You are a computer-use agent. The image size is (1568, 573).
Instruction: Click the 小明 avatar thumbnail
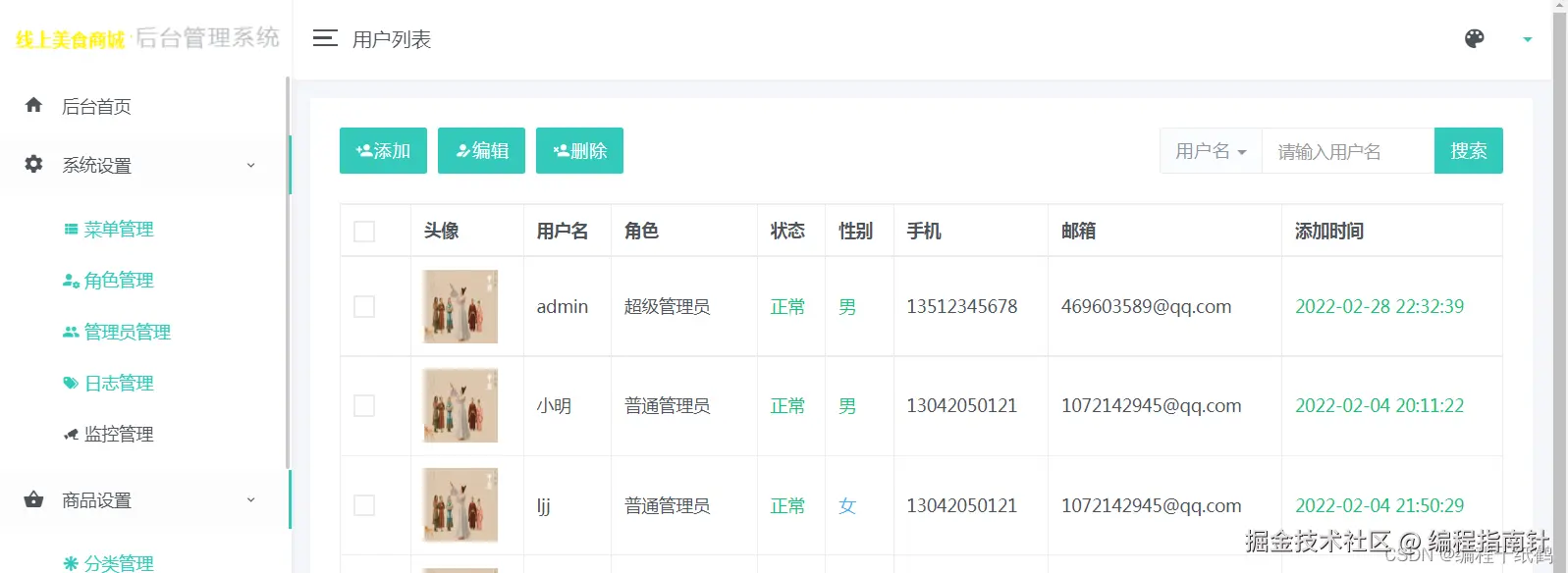[460, 405]
